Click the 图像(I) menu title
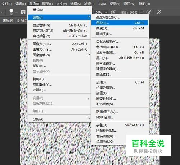Viewport: 180px width, 165px height. pyautogui.click(x=34, y=4)
